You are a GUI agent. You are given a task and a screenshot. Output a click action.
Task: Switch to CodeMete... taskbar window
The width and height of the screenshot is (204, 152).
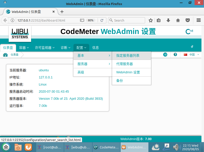(106, 147)
